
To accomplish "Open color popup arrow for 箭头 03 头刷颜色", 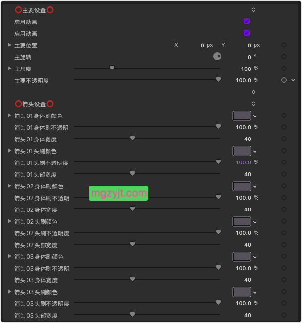I will tap(255, 293).
